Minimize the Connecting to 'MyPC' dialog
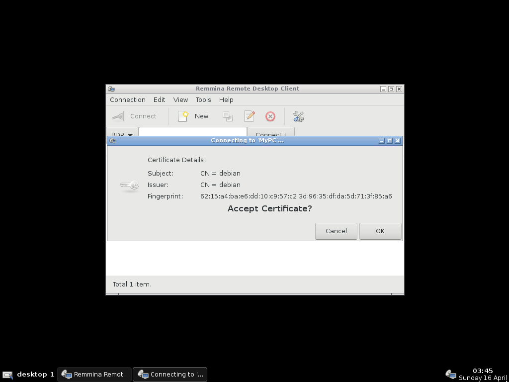The height and width of the screenshot is (382, 509). [x=382, y=141]
